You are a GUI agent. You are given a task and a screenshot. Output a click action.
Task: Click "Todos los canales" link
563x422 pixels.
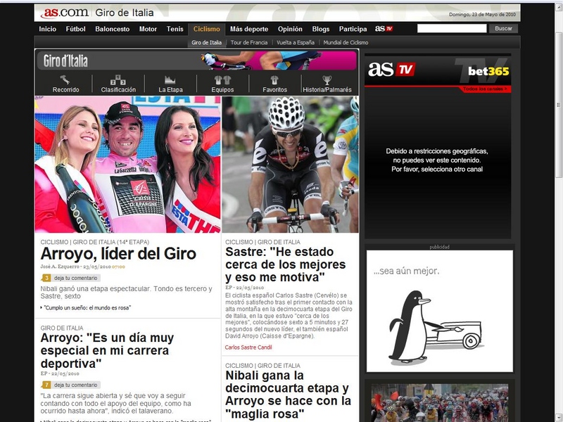[x=485, y=89]
